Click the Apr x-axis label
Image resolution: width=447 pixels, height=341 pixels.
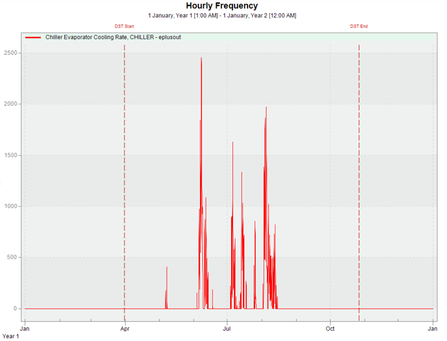(x=125, y=329)
